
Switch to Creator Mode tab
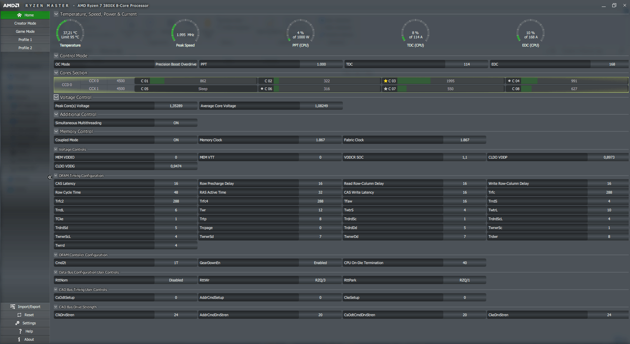[x=25, y=23]
